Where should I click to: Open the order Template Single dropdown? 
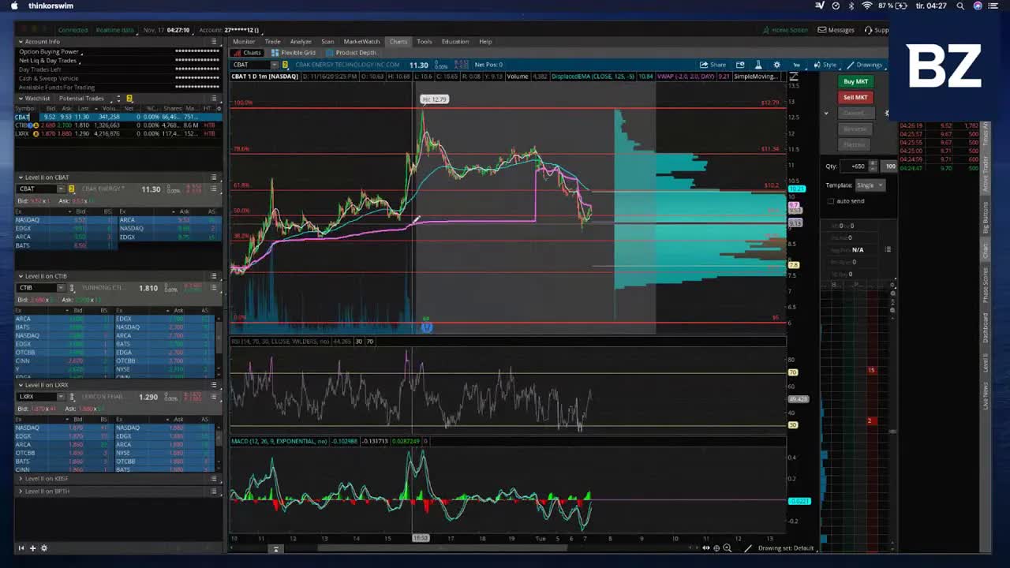(870, 185)
